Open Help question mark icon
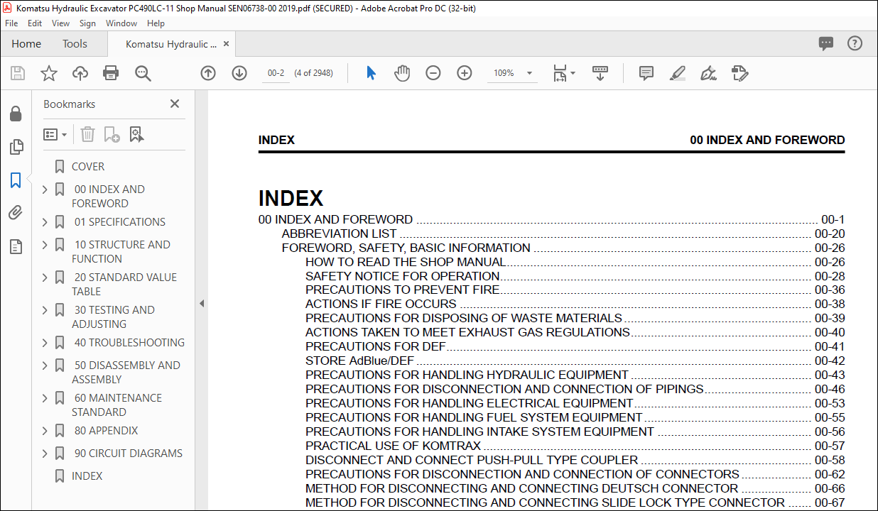Screen dimensions: 878x511 tap(855, 43)
